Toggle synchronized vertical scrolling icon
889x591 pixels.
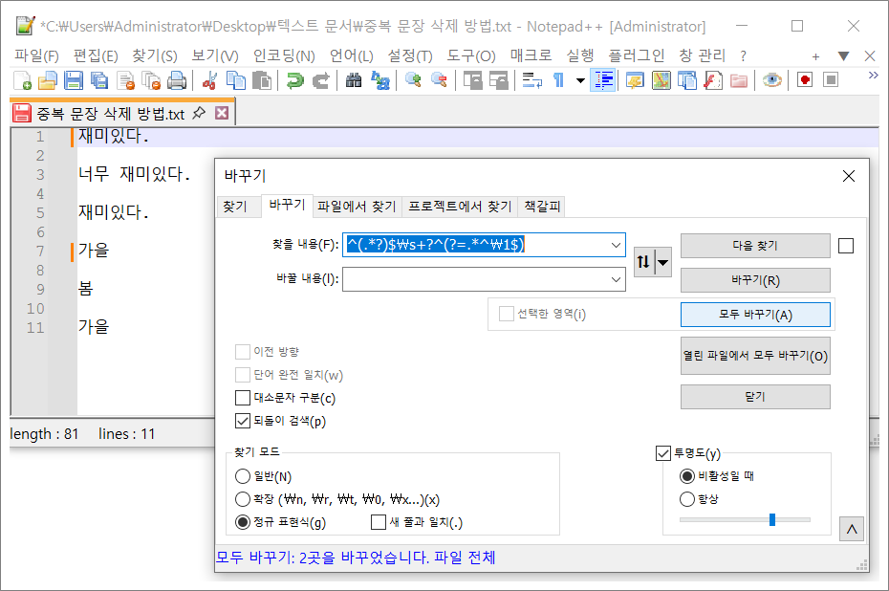(x=472, y=80)
